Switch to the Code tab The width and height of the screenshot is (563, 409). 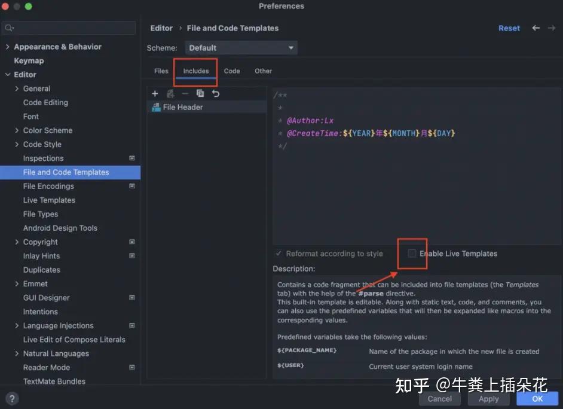coord(232,71)
